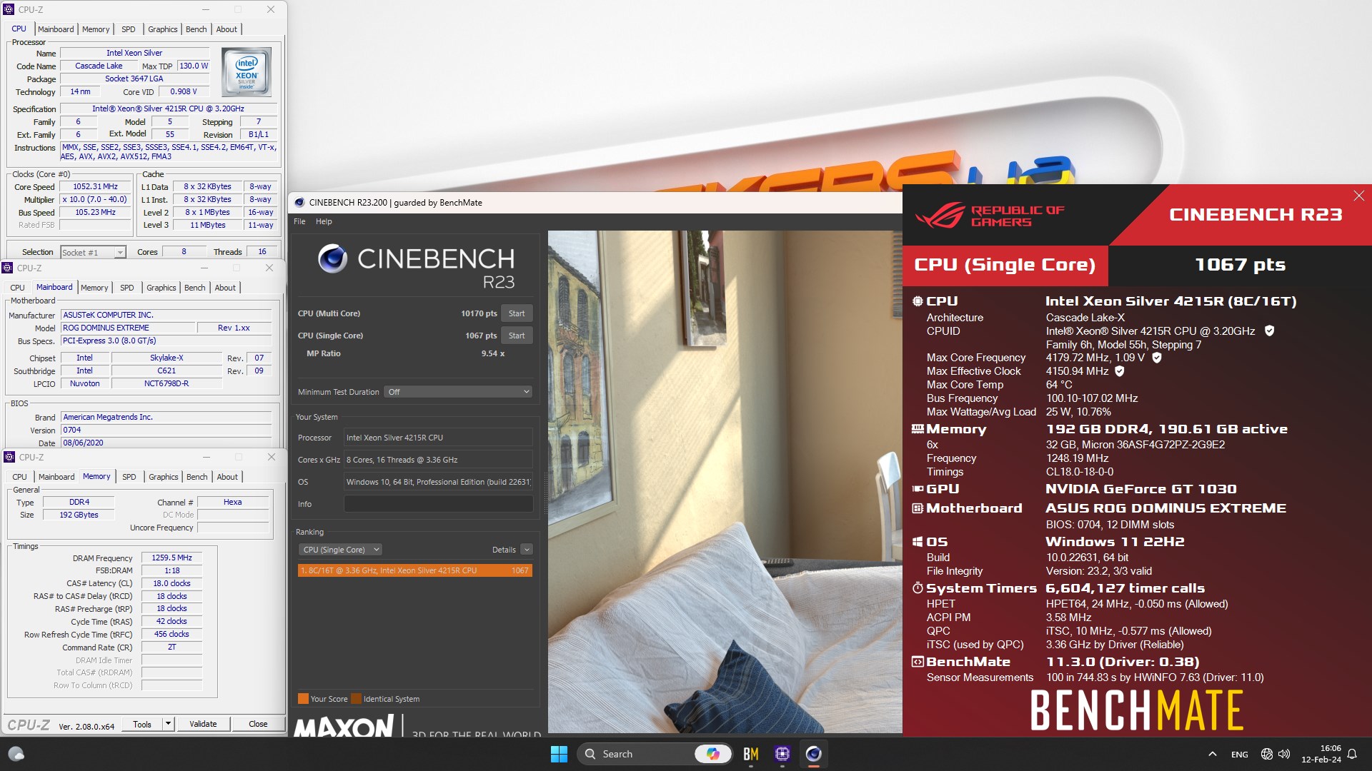Click the MP Ratio value 9.54 x
This screenshot has height=771, width=1372.
(x=492, y=354)
